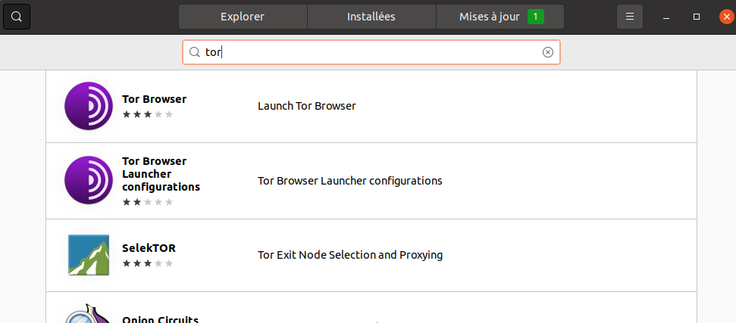Click Tor Browser Launcher configurations title
The image size is (736, 323).
[161, 173]
